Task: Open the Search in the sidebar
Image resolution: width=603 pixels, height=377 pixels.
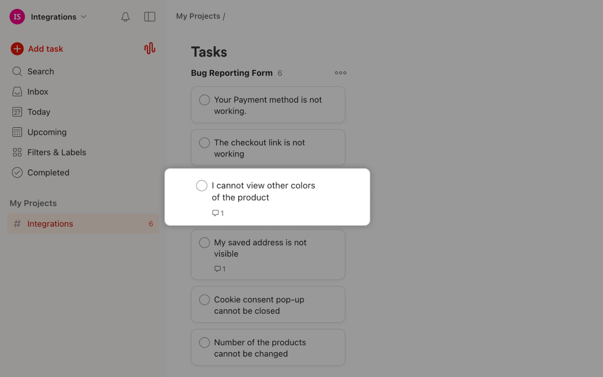Action: 40,71
